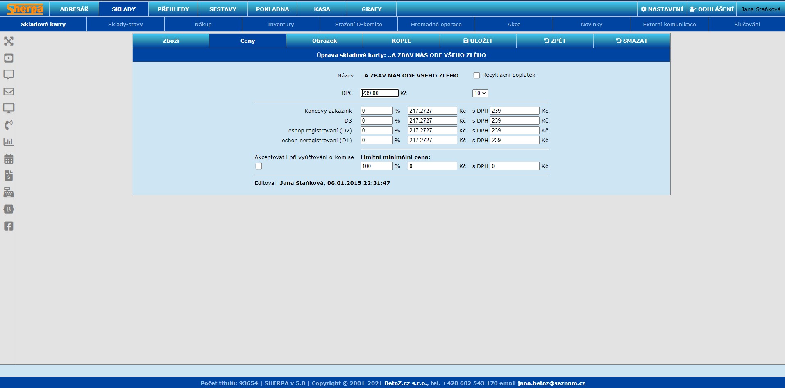
Task: Open the Facebook sidebar icon
Action: click(x=9, y=226)
